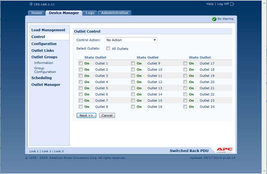Open Group Configuration under Outlet Groups
Viewport: 267px width, 174px height.
coord(45,70)
